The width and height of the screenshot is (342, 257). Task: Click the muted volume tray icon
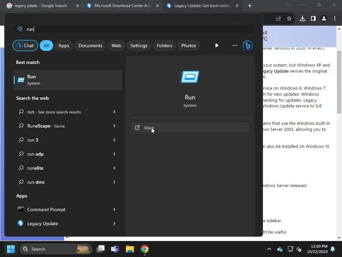coord(299,249)
